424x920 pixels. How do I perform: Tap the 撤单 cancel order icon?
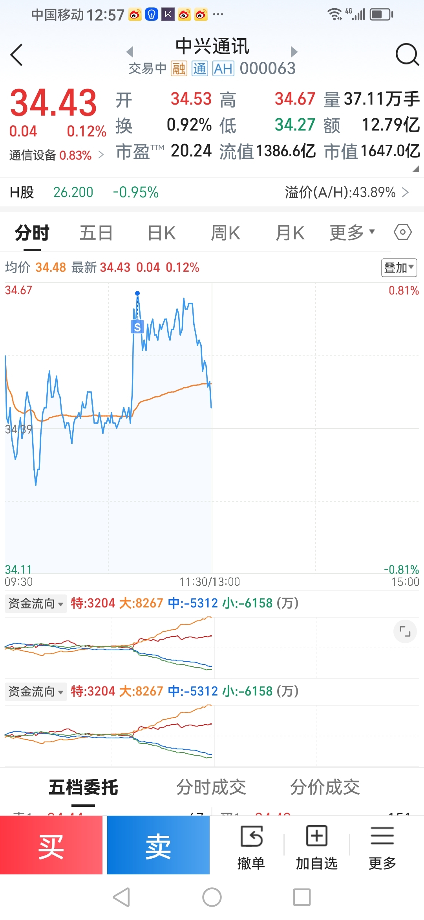point(251,836)
